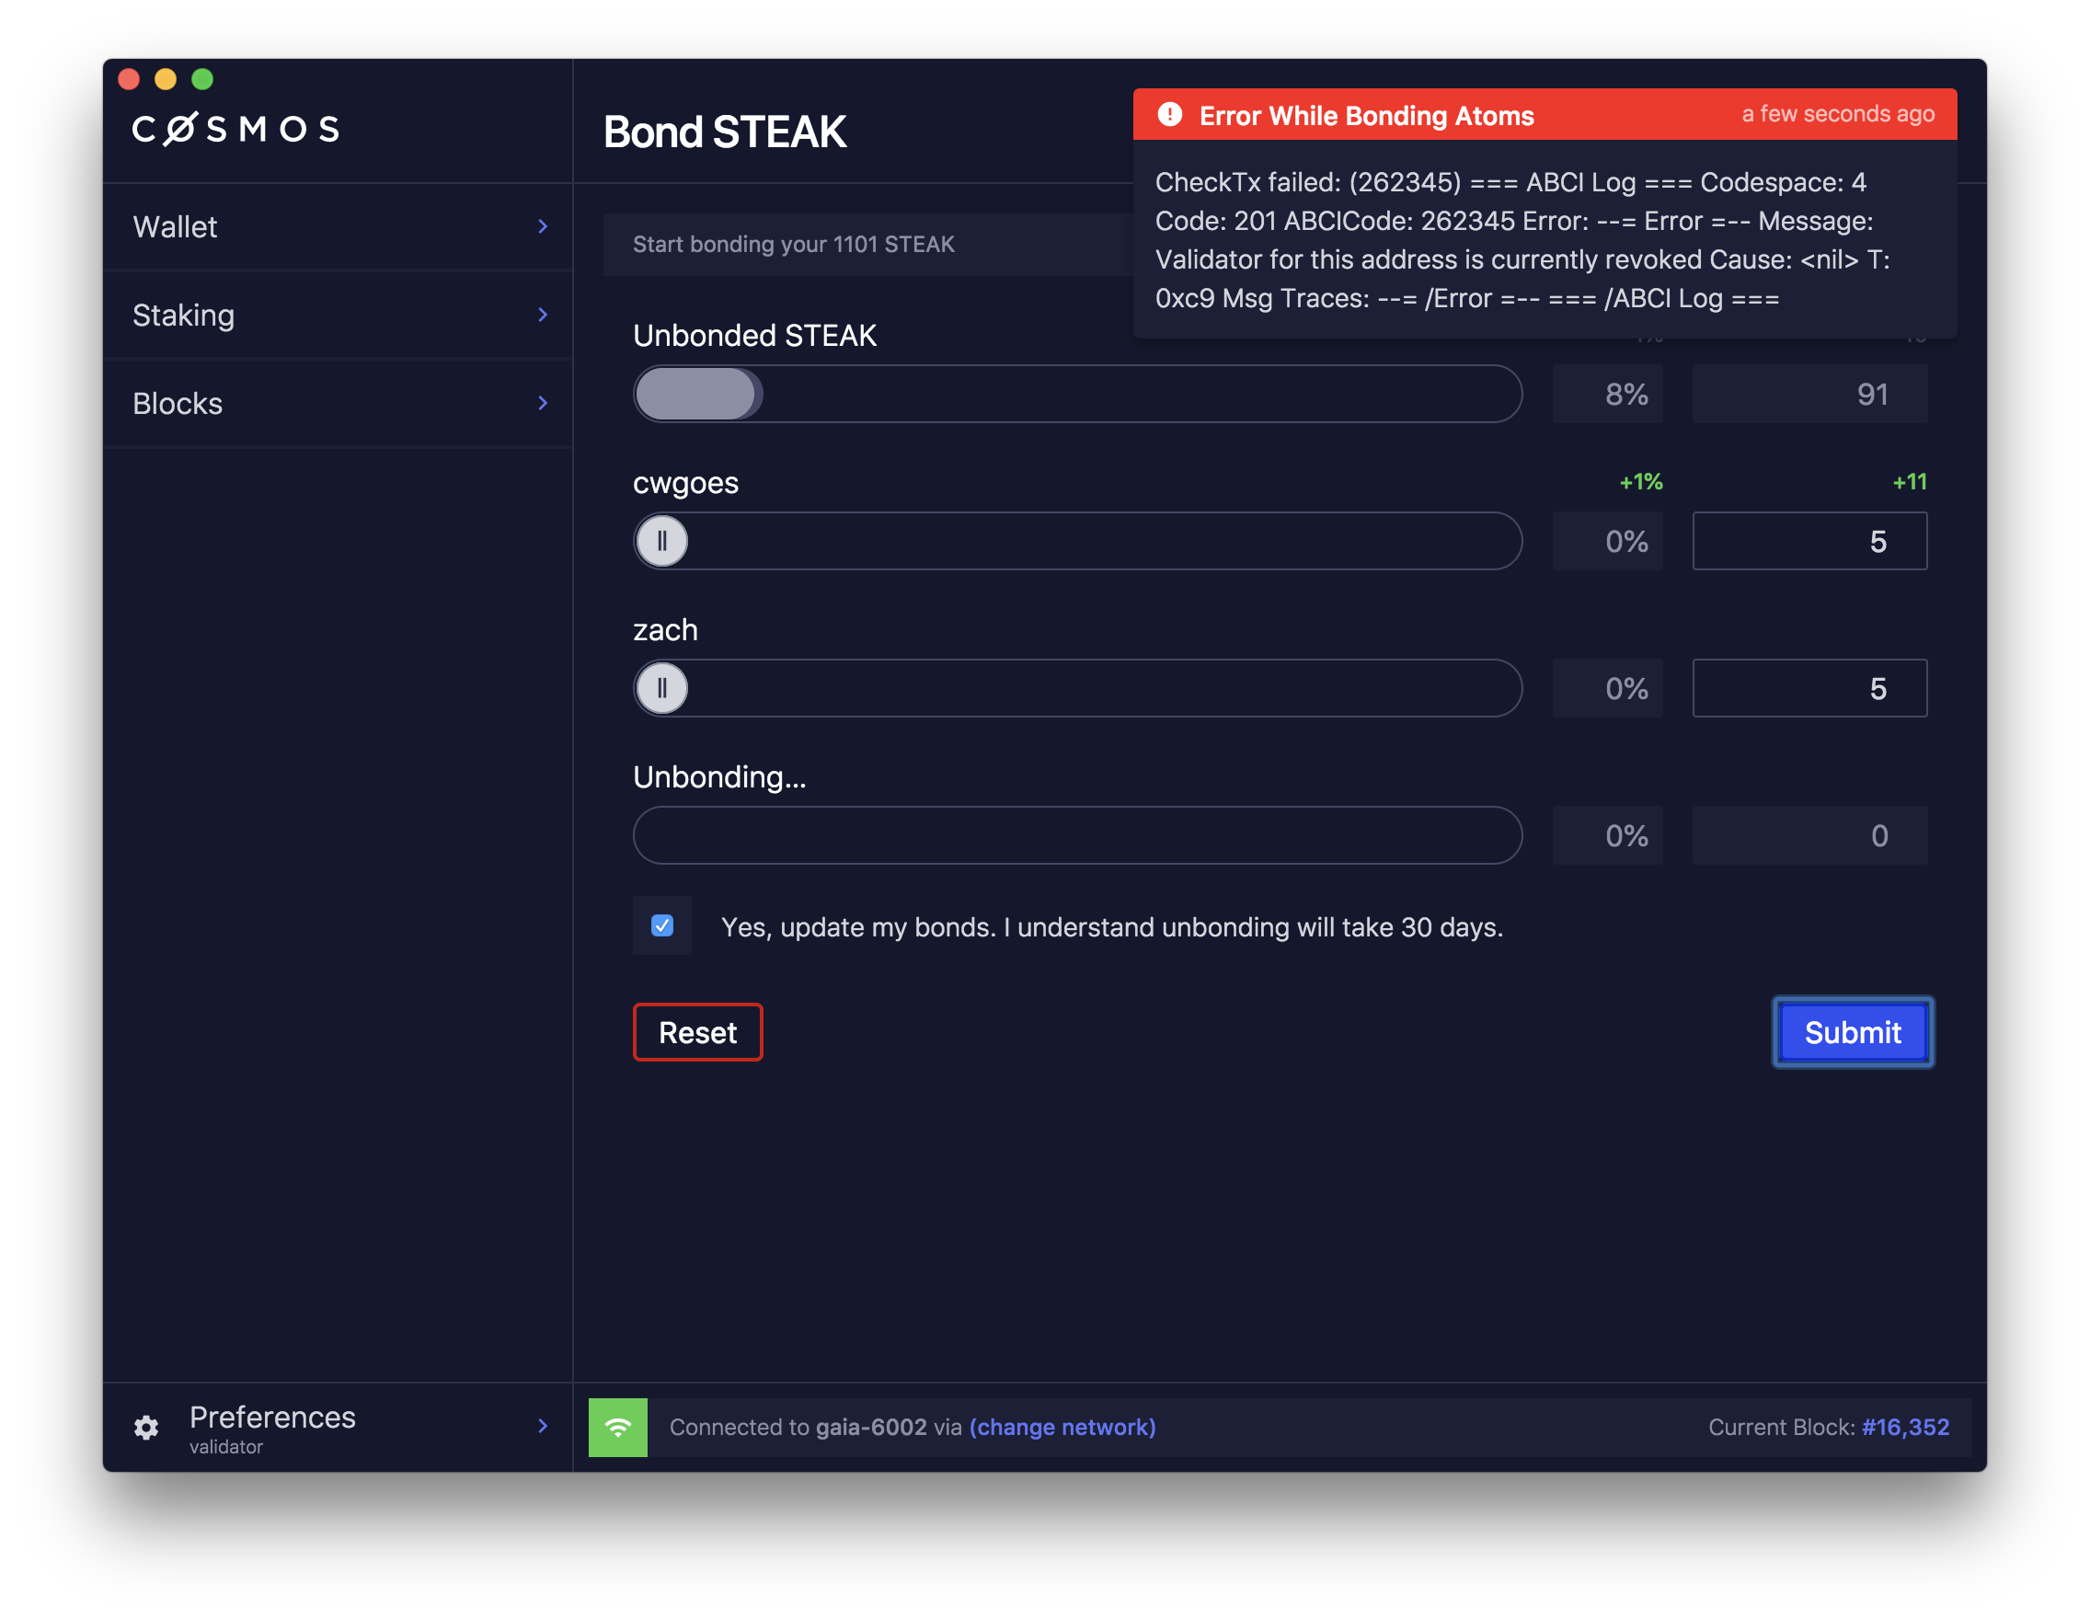Click the 'a few seconds ago' timestamp
The width and height of the screenshot is (2090, 1619).
coord(1837,114)
